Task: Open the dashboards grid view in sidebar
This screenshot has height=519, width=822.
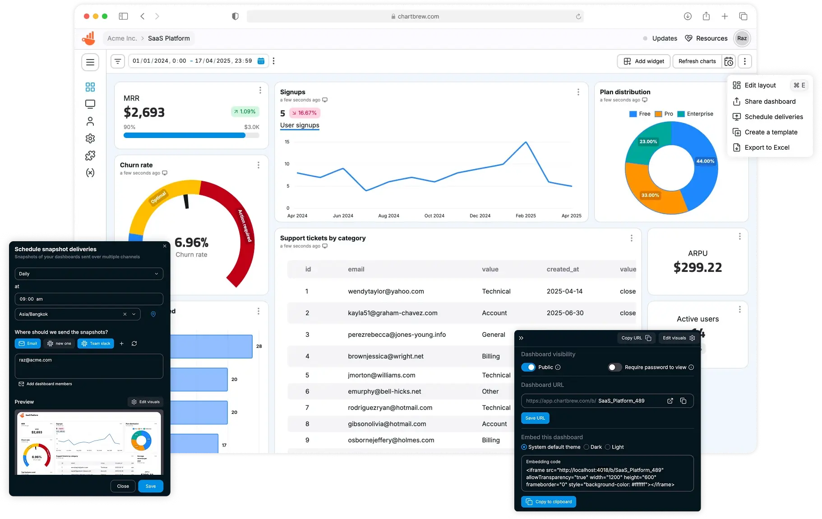Action: (x=90, y=87)
